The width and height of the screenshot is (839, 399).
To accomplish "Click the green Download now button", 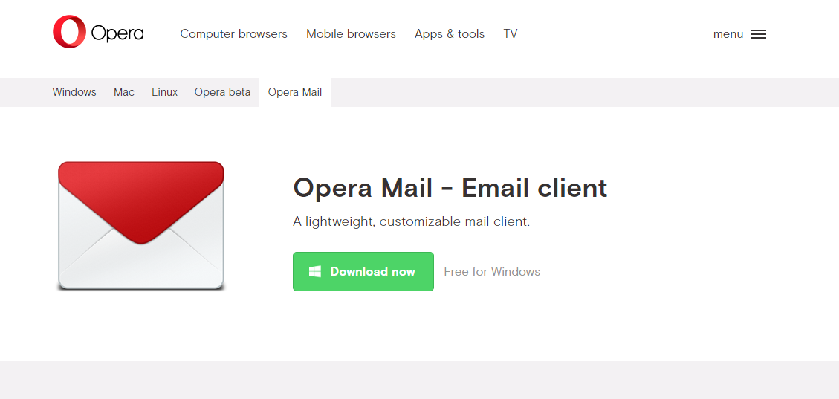I will tap(363, 272).
